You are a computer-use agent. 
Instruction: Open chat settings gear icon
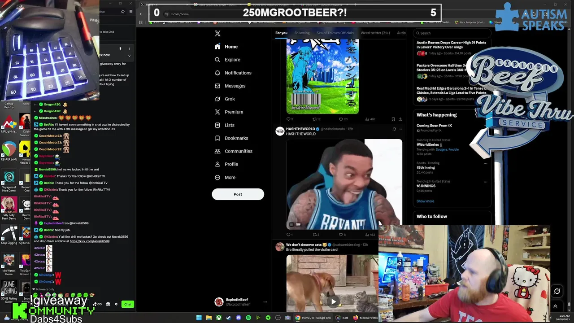[x=116, y=304]
